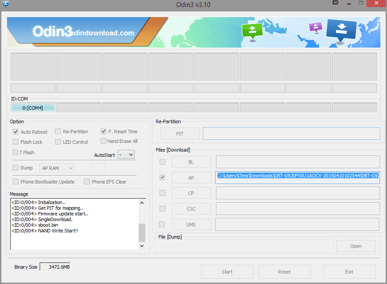Click the 0:[COM4] port slot
387x284 pixels.
click(33, 108)
